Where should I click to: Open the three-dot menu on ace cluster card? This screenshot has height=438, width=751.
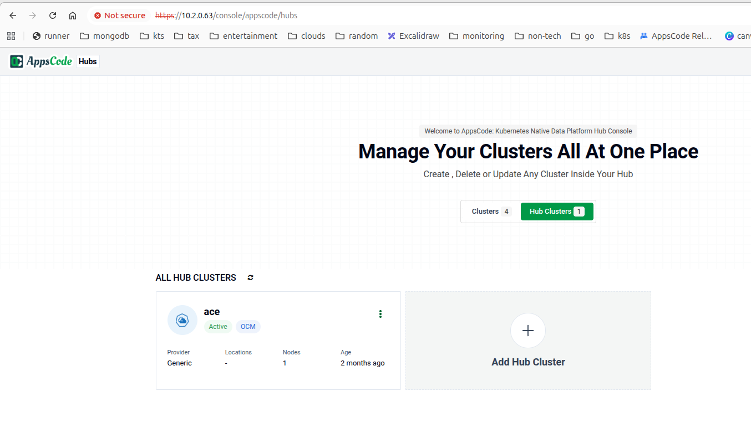[x=380, y=314]
